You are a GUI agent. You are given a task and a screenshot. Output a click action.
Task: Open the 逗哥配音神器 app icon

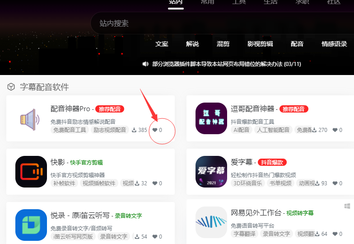[211, 118]
